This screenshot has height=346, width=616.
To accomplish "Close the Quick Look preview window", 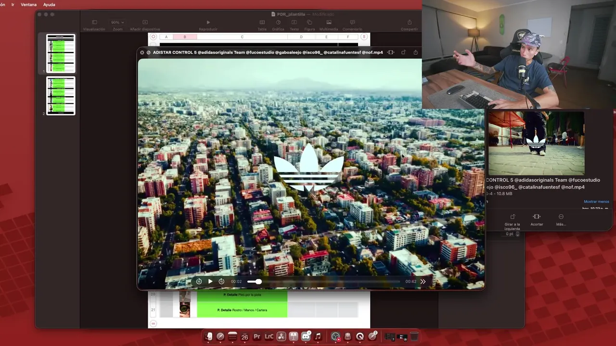I will pos(142,52).
